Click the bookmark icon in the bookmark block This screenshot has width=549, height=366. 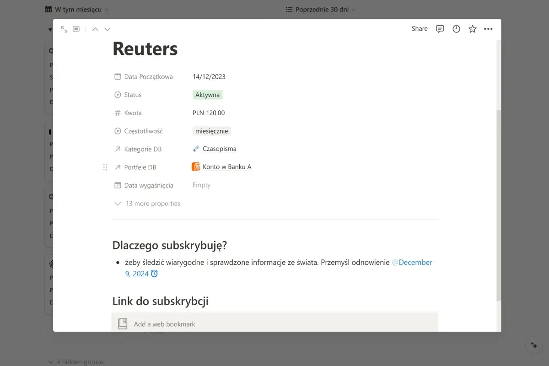click(x=123, y=323)
